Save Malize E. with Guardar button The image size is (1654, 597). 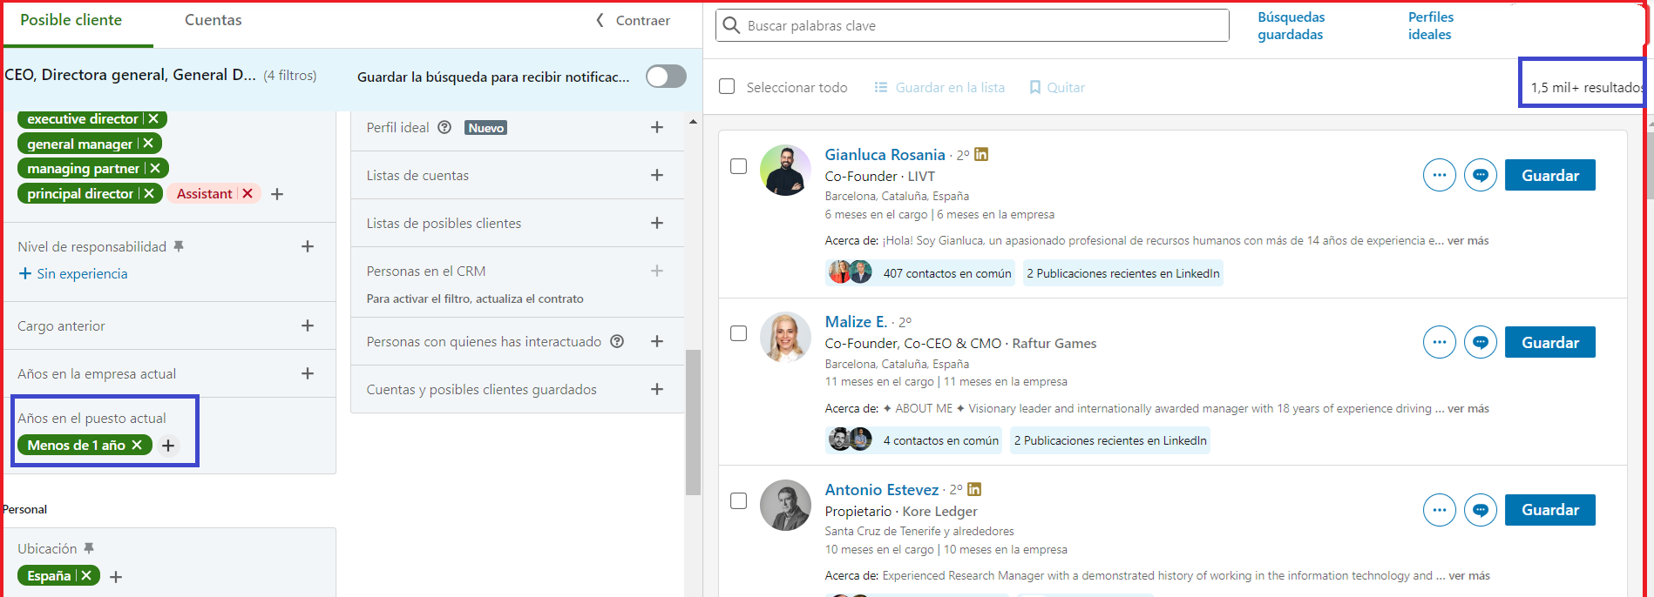pyautogui.click(x=1550, y=342)
